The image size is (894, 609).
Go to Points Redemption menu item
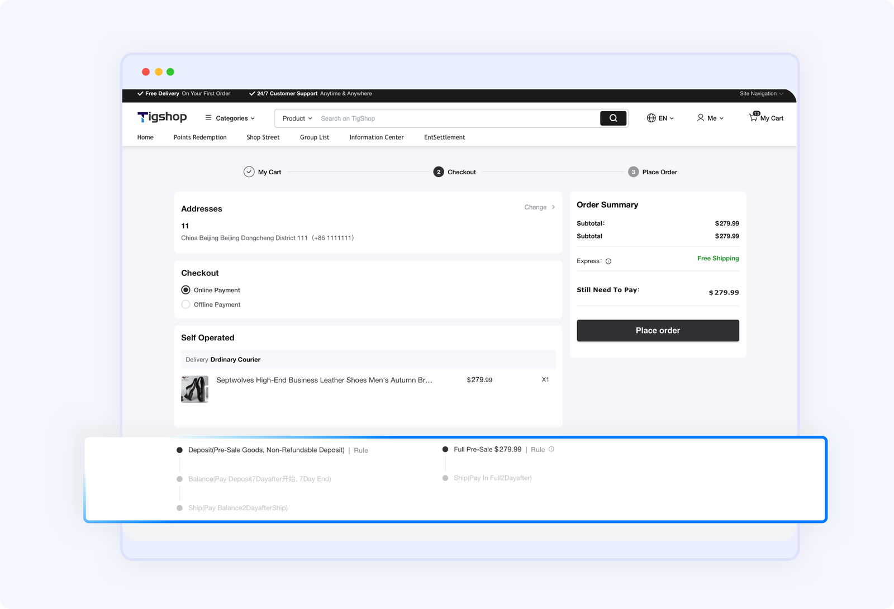[200, 137]
